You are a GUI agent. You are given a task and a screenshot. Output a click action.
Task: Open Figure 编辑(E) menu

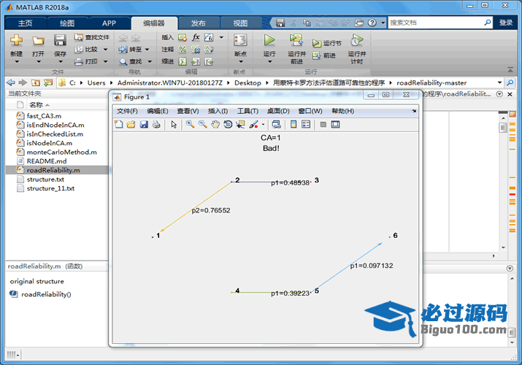coord(158,111)
